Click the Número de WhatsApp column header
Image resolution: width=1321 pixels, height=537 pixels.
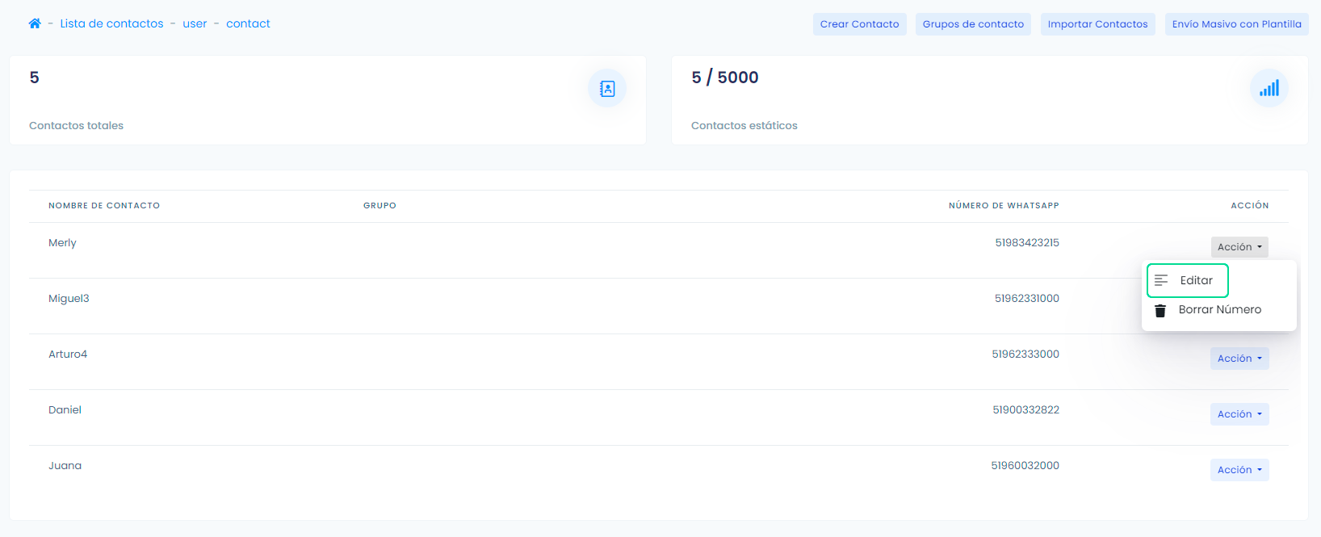tap(1004, 206)
